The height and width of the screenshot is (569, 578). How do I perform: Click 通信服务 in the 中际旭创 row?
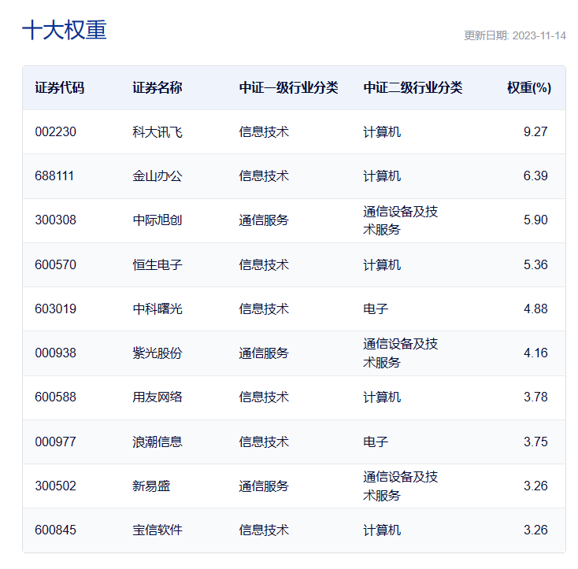[x=264, y=220]
